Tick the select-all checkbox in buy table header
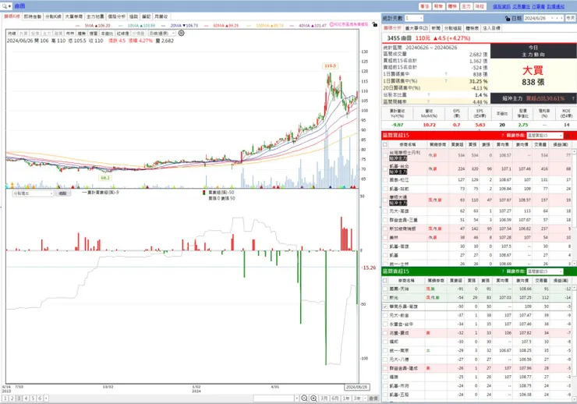 pyautogui.click(x=385, y=144)
